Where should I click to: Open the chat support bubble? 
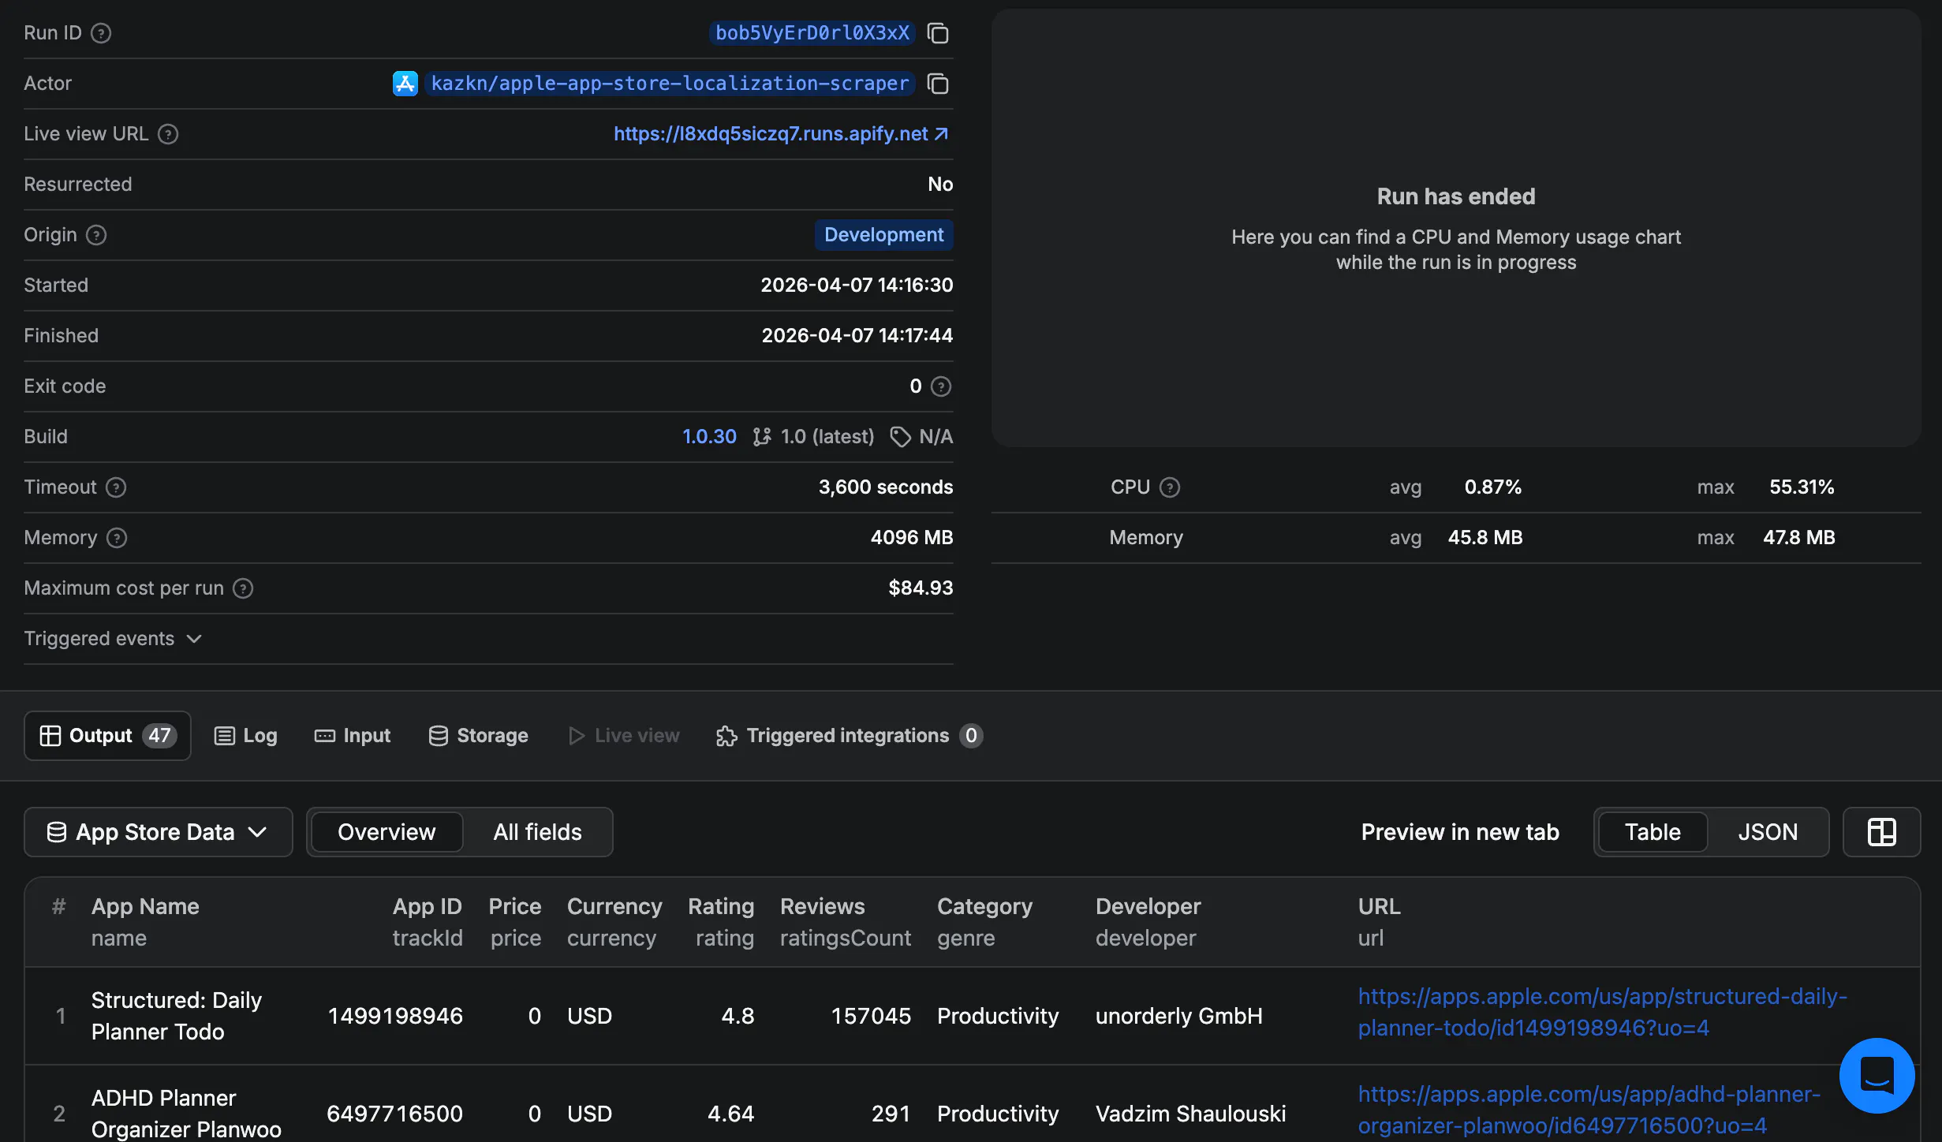click(1877, 1076)
